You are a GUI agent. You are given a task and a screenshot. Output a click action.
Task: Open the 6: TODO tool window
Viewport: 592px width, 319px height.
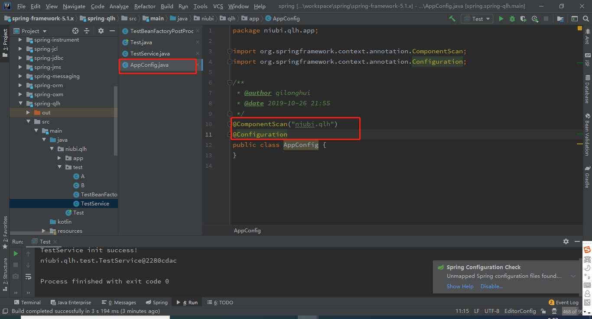pyautogui.click(x=220, y=303)
